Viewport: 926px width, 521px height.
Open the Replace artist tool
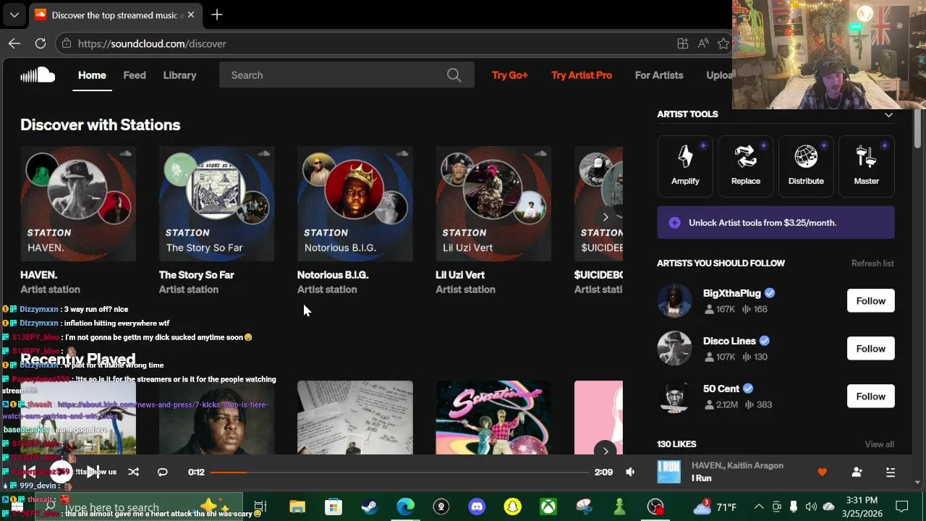tap(745, 166)
